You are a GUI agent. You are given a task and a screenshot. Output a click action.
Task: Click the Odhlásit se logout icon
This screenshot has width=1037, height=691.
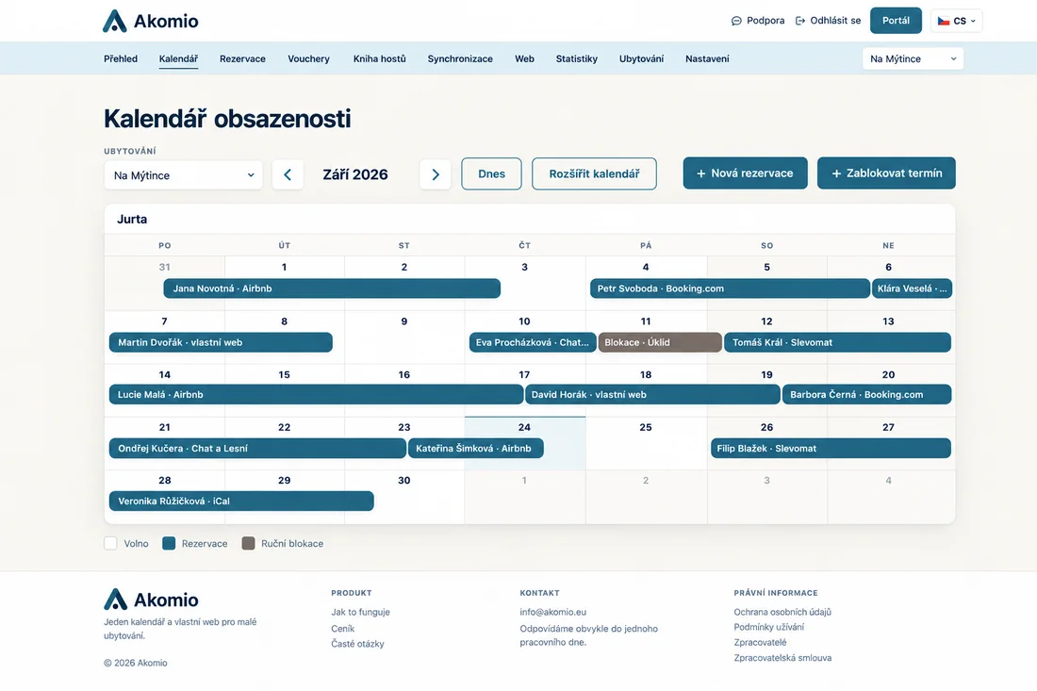click(x=800, y=21)
